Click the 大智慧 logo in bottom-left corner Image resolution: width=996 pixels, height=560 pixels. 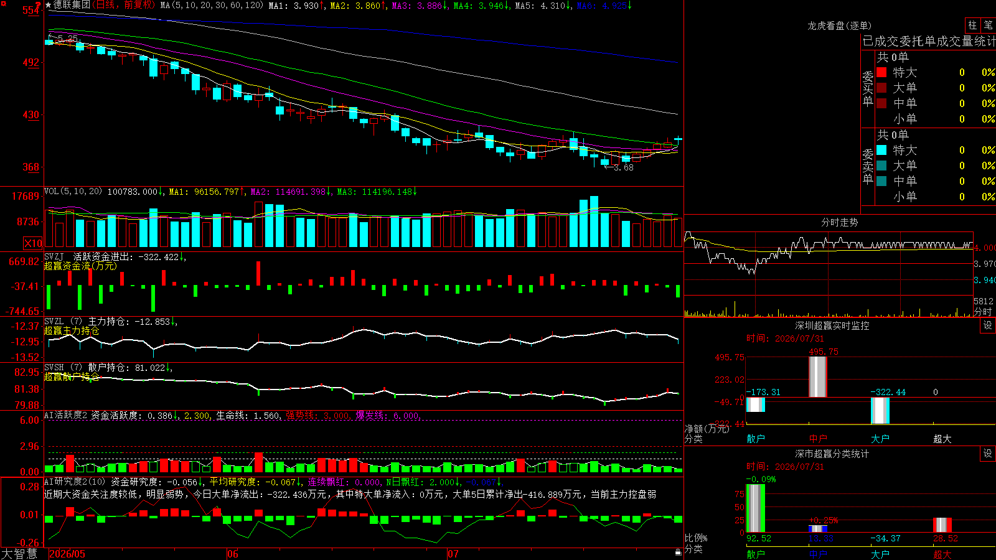pos(19,554)
